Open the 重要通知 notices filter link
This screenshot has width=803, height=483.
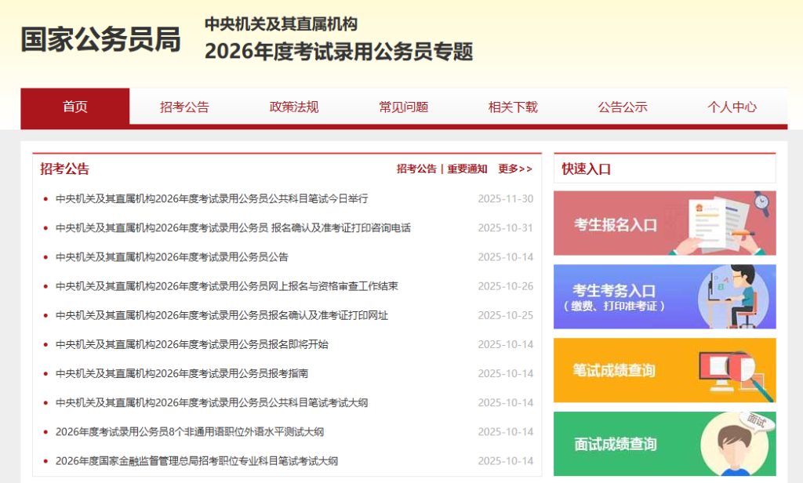click(466, 169)
